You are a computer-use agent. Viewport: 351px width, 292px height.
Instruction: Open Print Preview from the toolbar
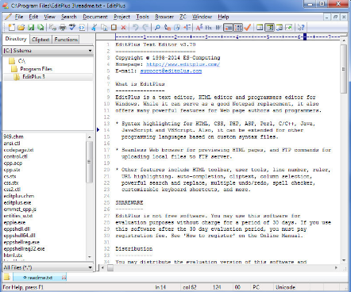click(x=53, y=27)
